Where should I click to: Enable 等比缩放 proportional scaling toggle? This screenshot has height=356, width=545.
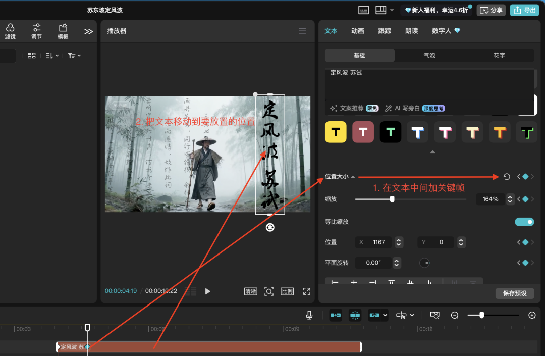(x=524, y=222)
